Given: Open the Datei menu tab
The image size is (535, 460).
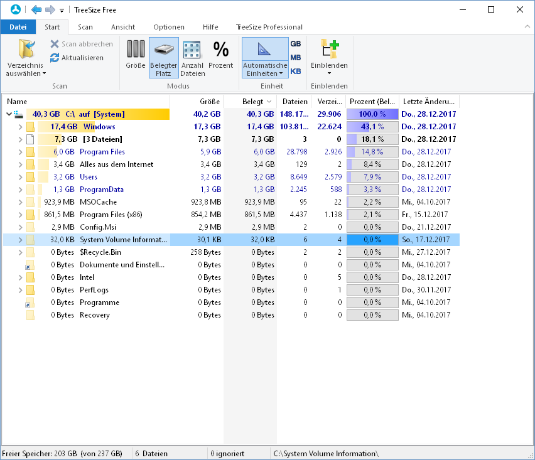Looking at the screenshot, I should click(18, 27).
